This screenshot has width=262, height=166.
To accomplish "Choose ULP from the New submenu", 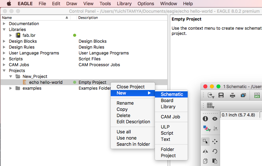I will tap(171, 127).
